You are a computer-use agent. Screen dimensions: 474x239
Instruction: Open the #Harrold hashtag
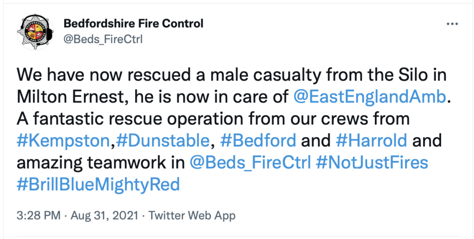tap(371, 140)
